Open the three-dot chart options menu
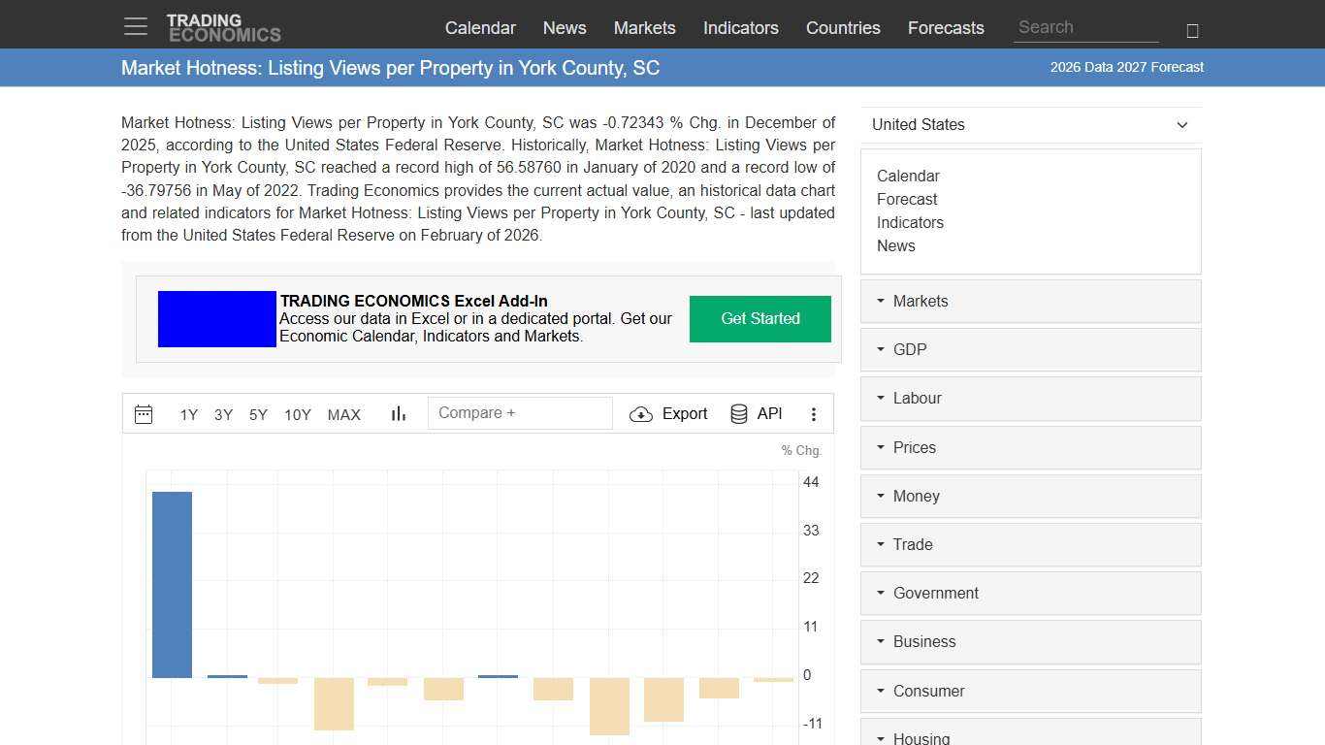The width and height of the screenshot is (1325, 745). coord(814,414)
